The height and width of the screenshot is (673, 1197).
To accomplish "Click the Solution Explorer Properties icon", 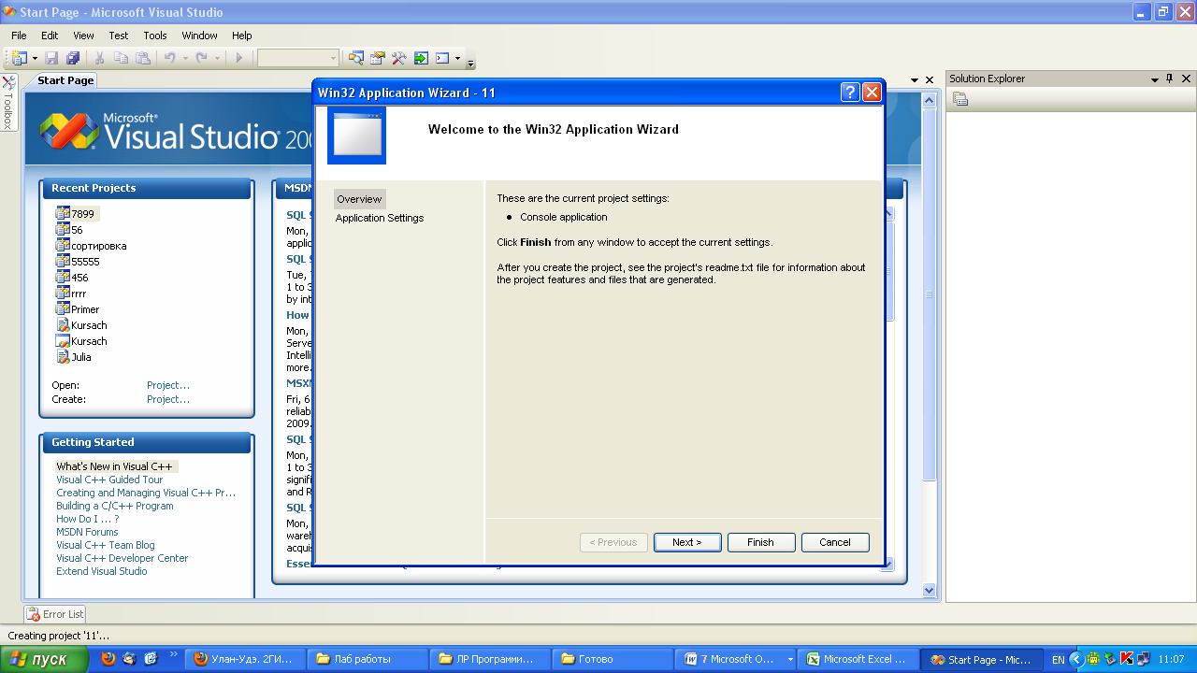I will click(x=960, y=99).
